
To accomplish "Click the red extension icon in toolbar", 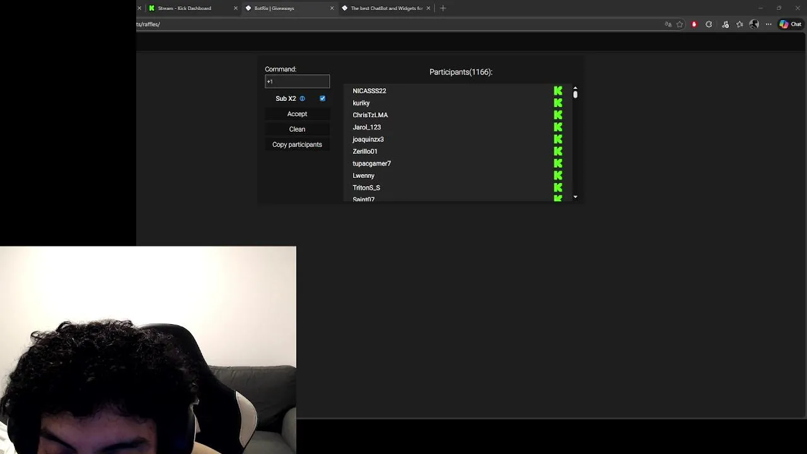I will [x=694, y=24].
